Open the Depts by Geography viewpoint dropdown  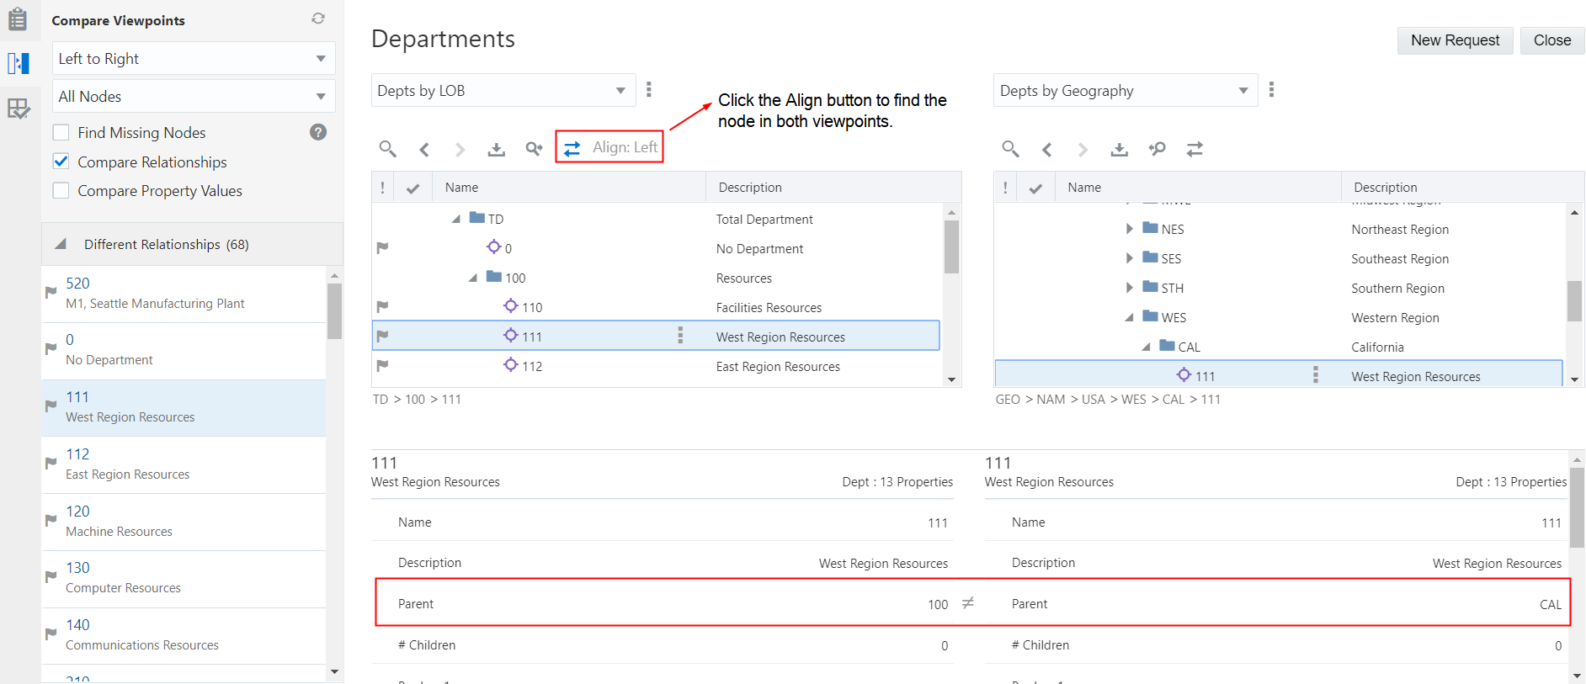click(1126, 90)
